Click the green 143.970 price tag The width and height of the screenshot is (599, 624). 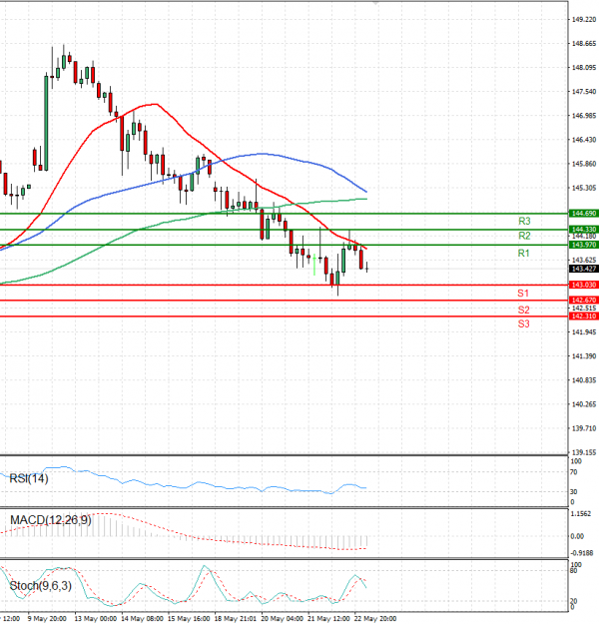tap(583, 245)
